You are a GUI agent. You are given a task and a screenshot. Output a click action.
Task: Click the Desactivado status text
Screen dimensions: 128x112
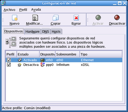coord(31,65)
